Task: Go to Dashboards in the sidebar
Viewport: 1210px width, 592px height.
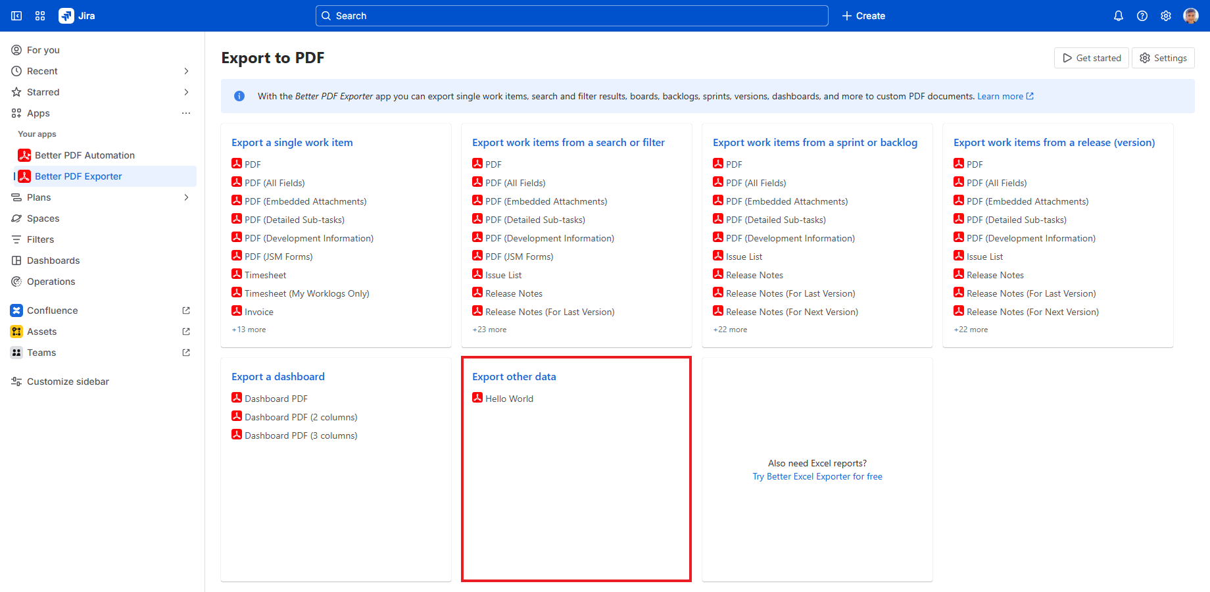Action: pyautogui.click(x=53, y=260)
